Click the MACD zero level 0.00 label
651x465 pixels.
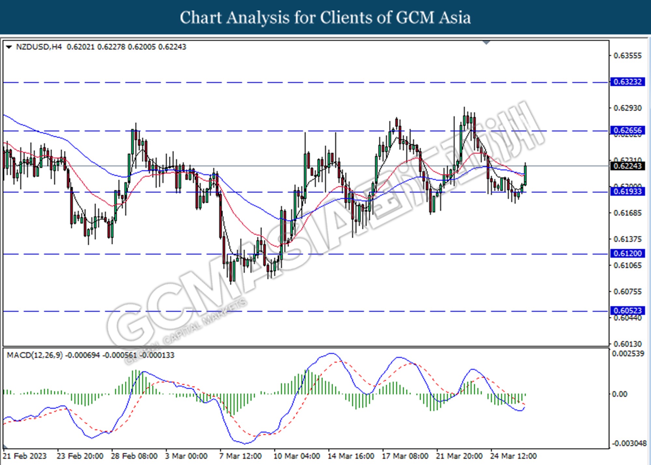(x=619, y=394)
